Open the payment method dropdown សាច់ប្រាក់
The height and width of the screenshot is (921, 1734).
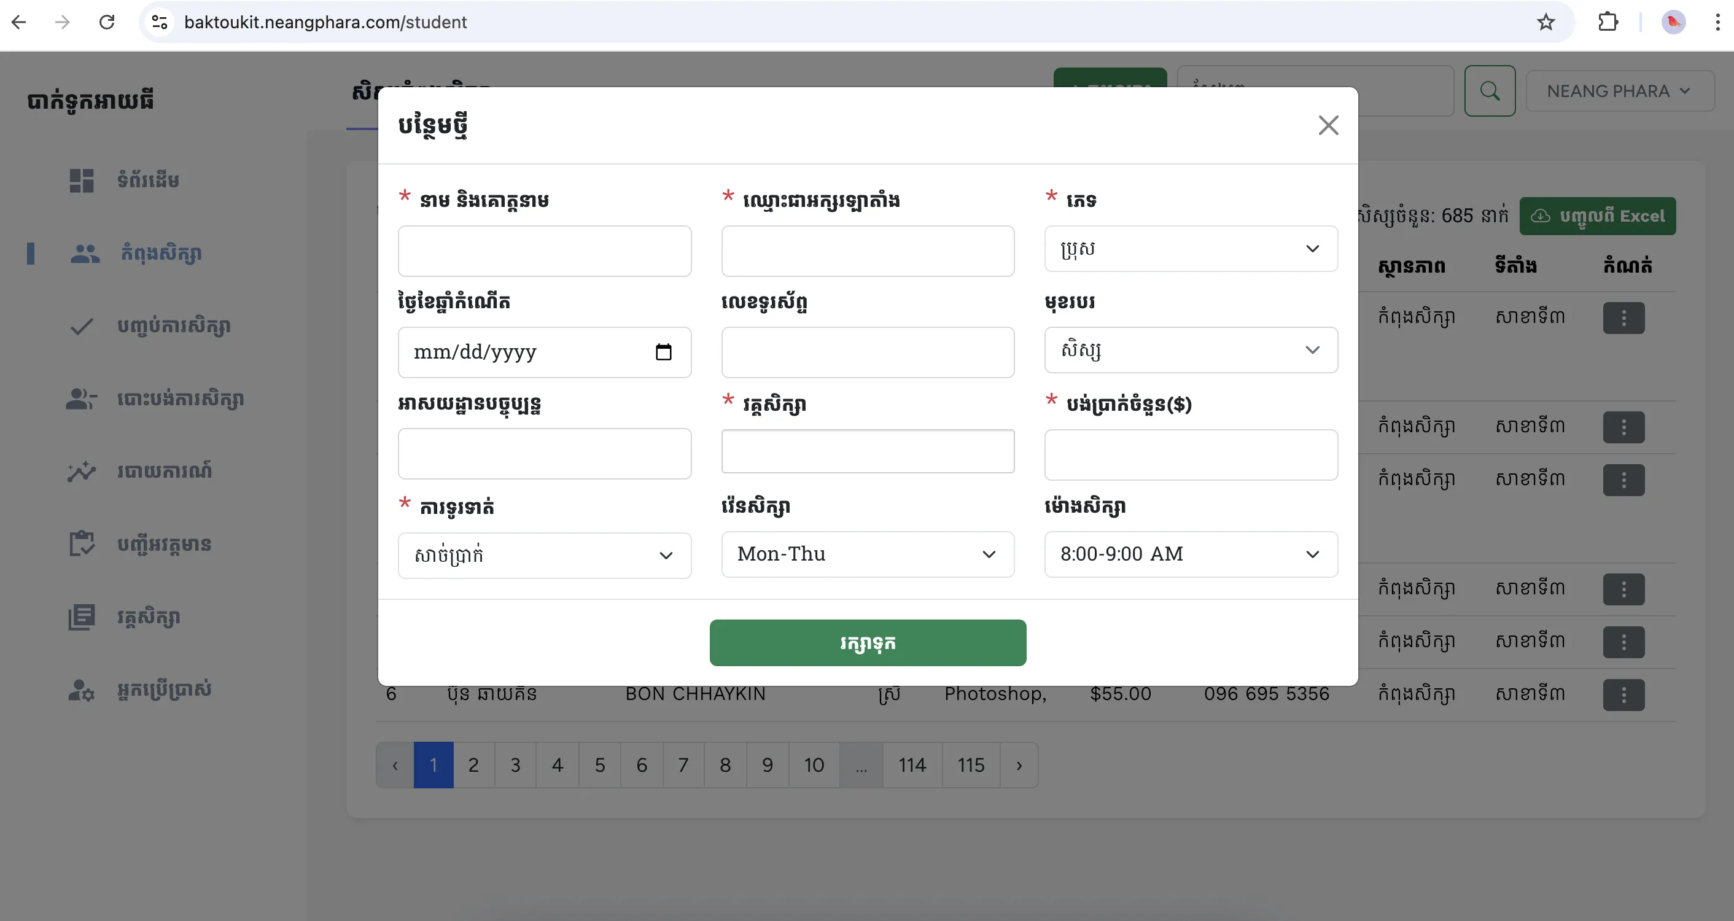(544, 556)
